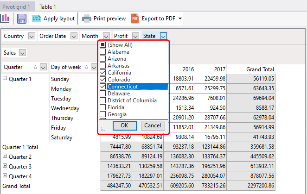Image resolution: width=307 pixels, height=194 pixels.
Task: Open the Country field filter dropdown
Action: click(x=32, y=36)
